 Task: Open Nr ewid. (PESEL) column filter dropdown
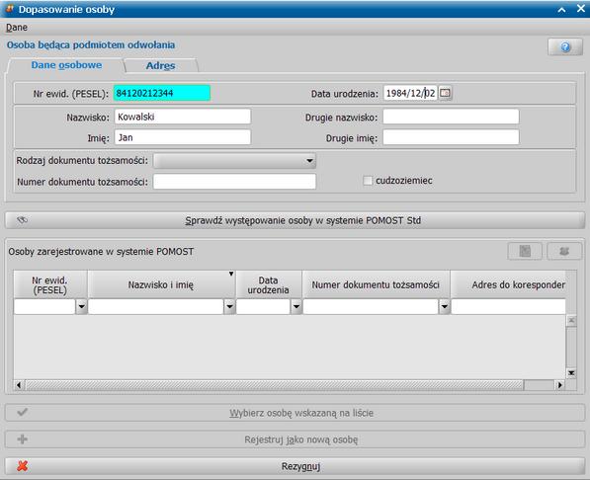81,306
